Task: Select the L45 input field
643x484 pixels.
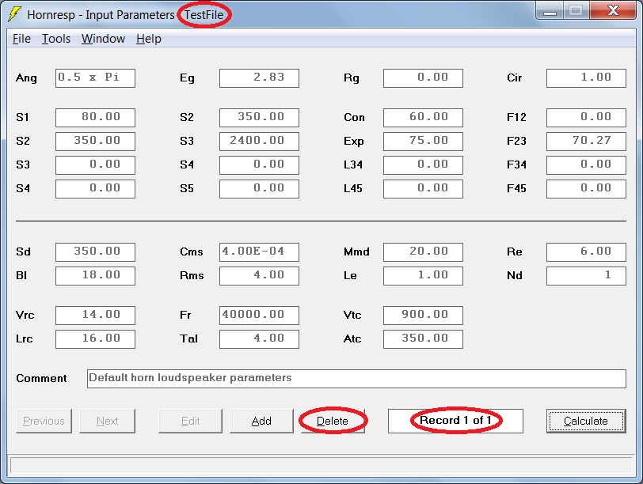Action: (x=423, y=189)
